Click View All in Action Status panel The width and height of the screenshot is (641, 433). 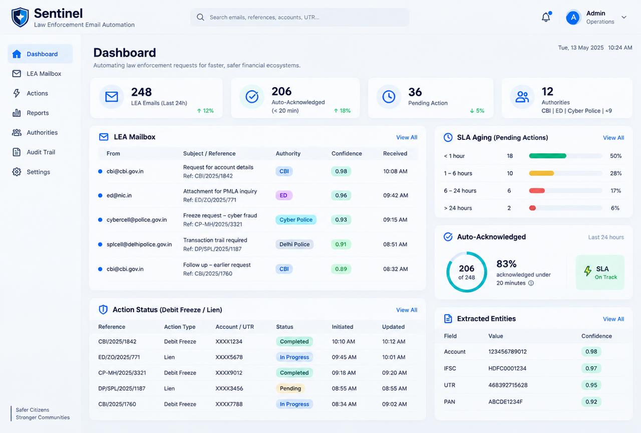tap(407, 310)
